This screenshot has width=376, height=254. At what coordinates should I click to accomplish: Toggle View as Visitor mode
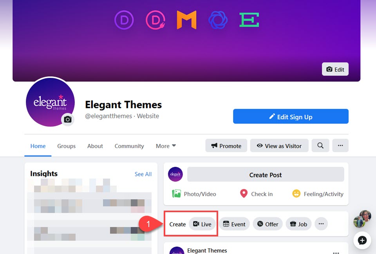coord(279,146)
